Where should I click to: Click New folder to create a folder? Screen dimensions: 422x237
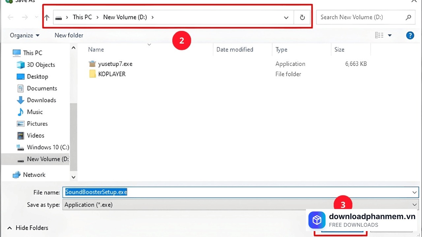click(69, 35)
